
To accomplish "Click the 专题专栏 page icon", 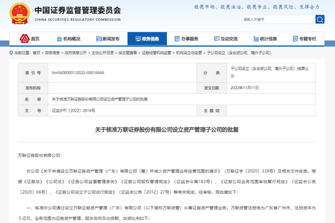I will (295, 39).
